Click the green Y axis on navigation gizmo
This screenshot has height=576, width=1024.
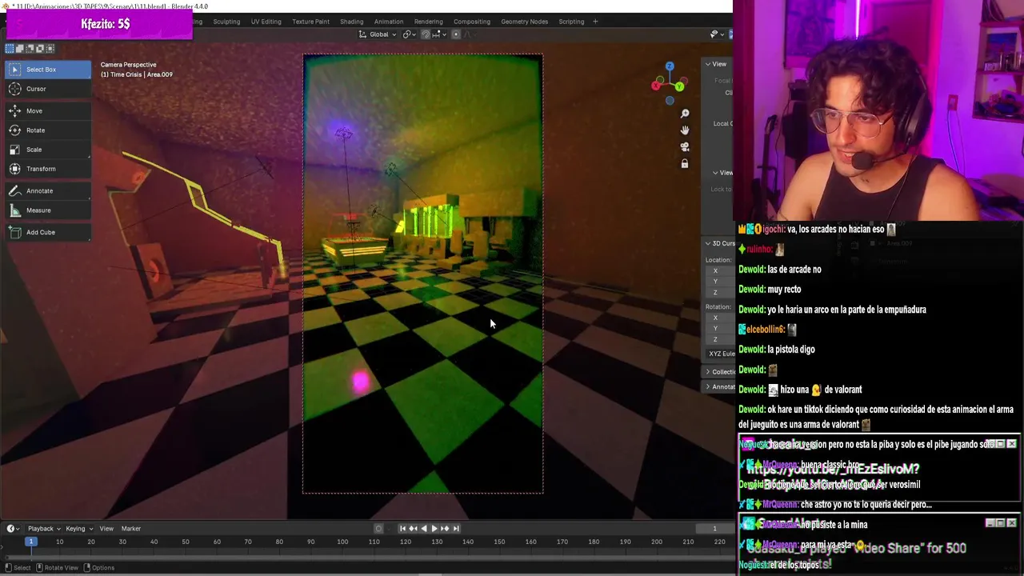pyautogui.click(x=680, y=86)
